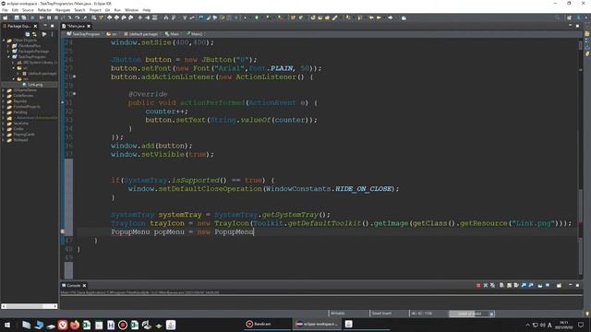Close the Console view
This screenshot has height=332, width=591.
(x=84, y=285)
